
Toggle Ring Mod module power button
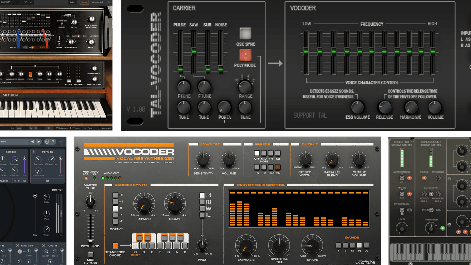coord(17,245)
